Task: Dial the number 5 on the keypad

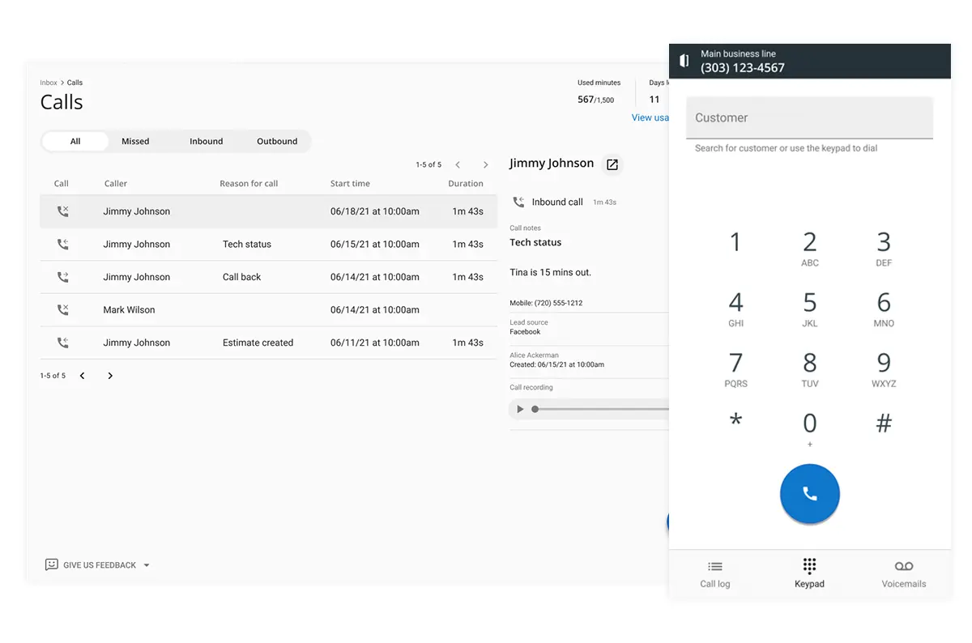Action: tap(809, 306)
